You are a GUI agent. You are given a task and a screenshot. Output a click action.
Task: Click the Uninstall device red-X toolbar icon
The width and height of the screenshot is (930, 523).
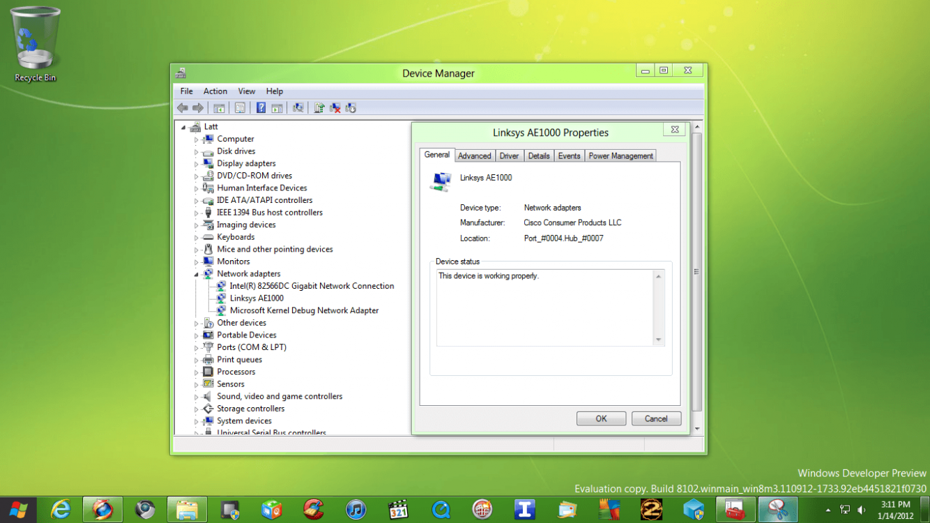(x=335, y=108)
